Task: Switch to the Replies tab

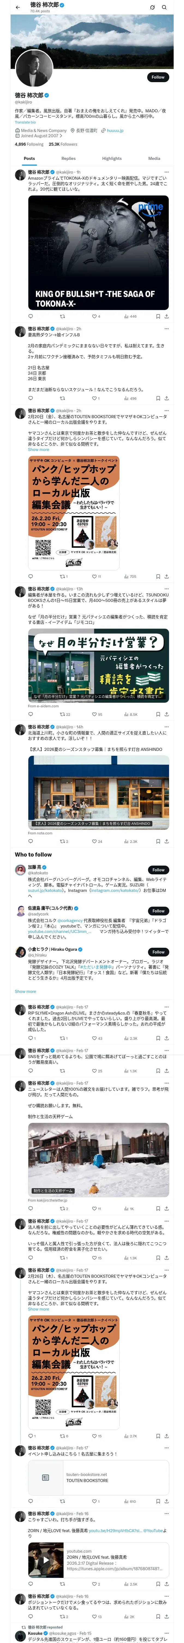Action: [68, 159]
